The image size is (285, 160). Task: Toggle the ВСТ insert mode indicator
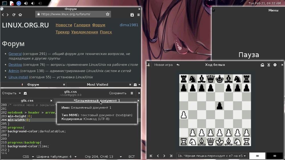click(x=132, y=157)
